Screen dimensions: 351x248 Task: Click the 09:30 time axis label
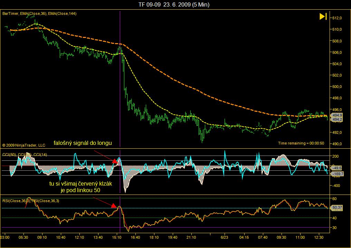click(x=281, y=237)
